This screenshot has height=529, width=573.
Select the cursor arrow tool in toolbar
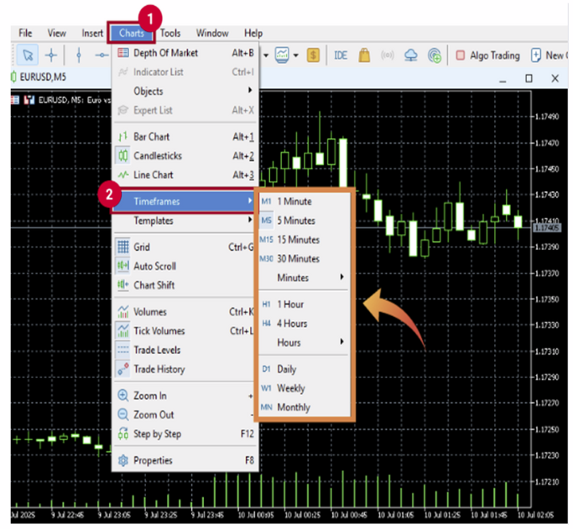tap(27, 55)
